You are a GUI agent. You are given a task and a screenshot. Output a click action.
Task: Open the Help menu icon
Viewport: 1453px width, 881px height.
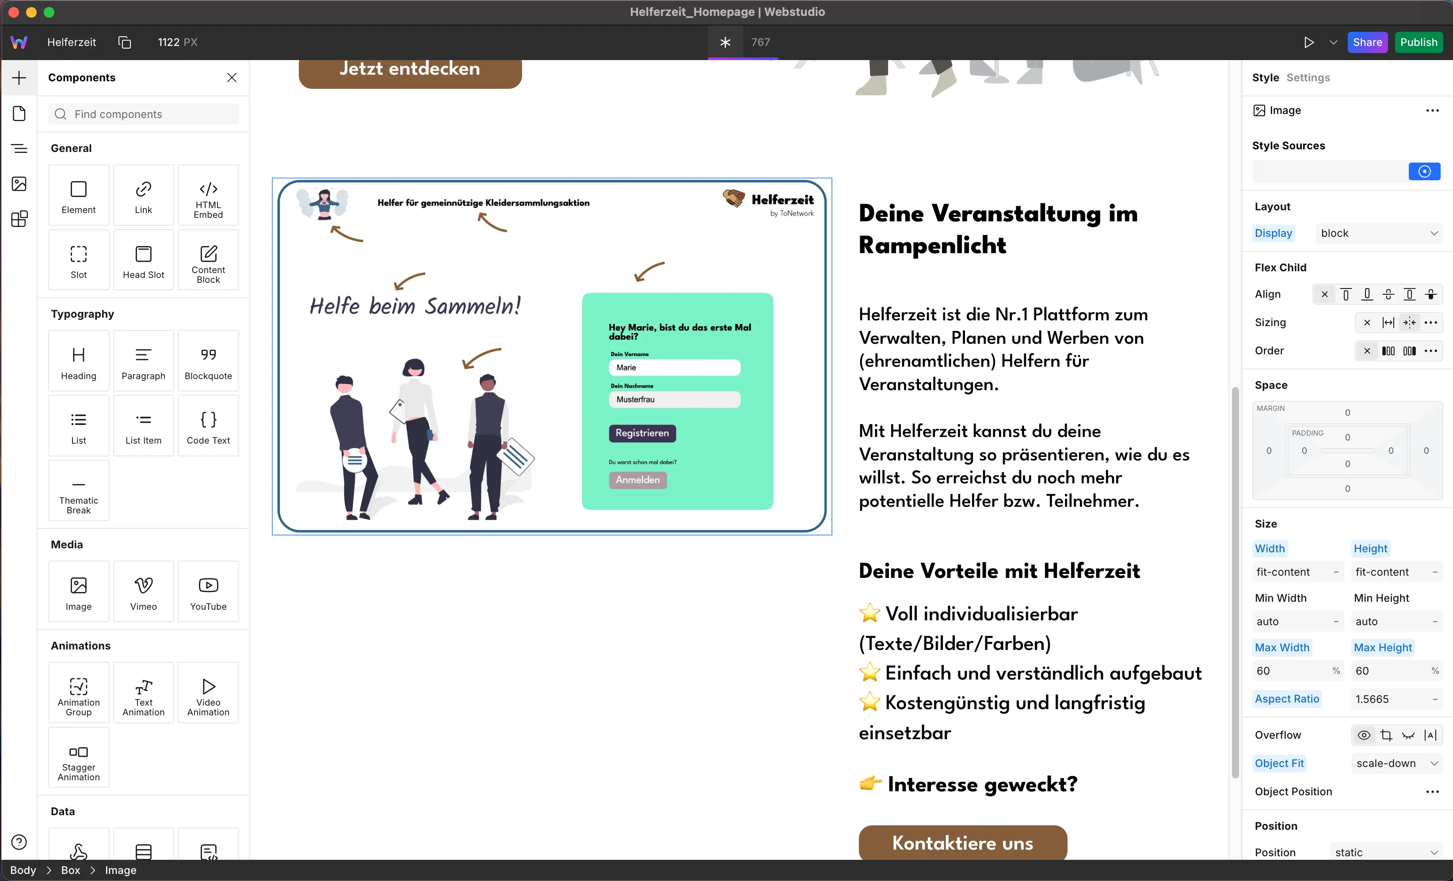pyautogui.click(x=19, y=842)
